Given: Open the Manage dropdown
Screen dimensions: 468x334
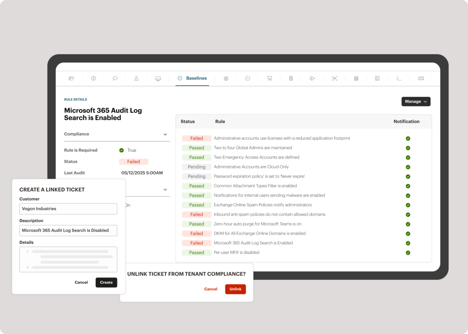Looking at the screenshot, I should [416, 101].
